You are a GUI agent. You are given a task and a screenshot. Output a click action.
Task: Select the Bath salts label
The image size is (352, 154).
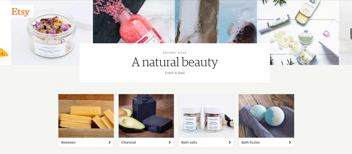tap(189, 143)
